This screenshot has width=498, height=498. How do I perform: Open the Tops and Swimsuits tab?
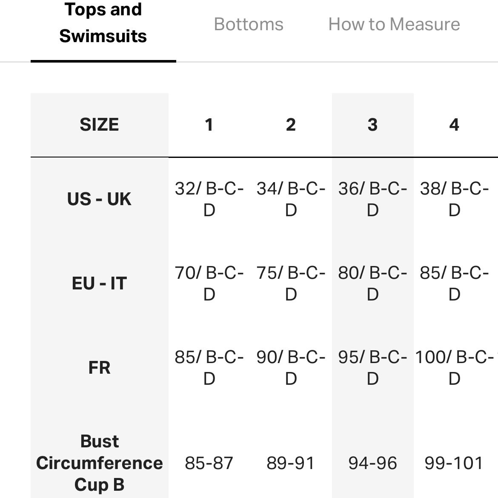click(x=103, y=23)
